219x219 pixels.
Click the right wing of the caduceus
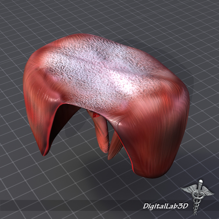[207, 192]
